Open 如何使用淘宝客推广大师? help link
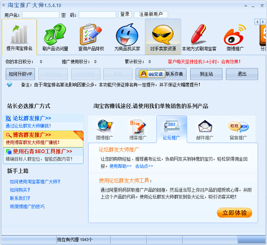 (x=35, y=182)
